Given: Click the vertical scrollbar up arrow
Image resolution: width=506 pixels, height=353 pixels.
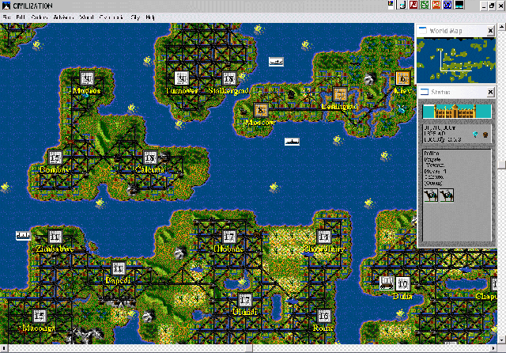Looking at the screenshot, I should (x=502, y=26).
